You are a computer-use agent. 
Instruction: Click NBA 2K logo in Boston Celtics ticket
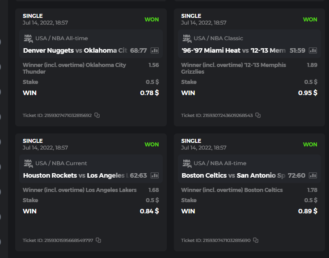tap(186, 163)
